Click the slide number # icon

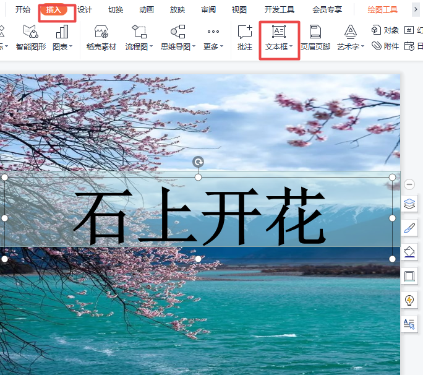coord(409,30)
